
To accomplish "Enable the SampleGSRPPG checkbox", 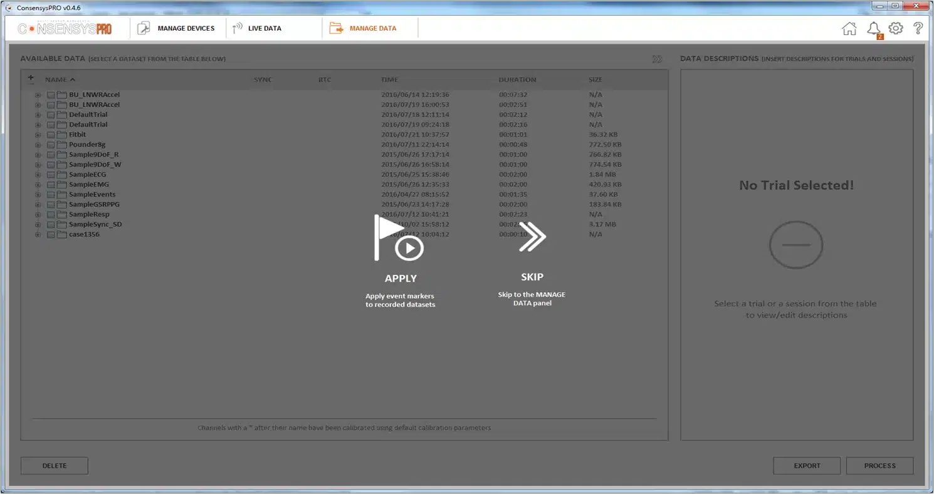I will tap(51, 204).
